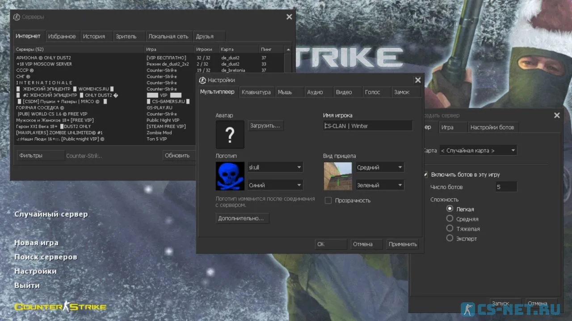This screenshot has width=572, height=321.
Task: Click the Counter-Strike logo at bottom left
Action: tap(60, 307)
